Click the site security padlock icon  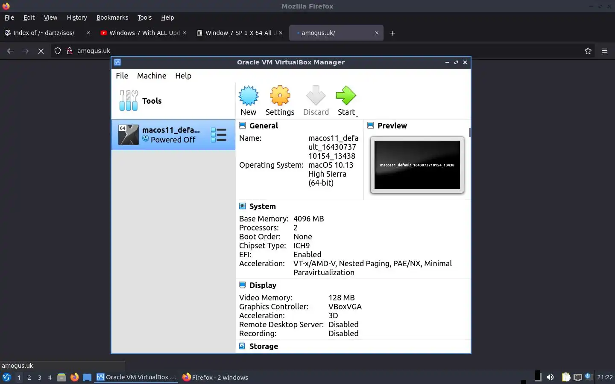(70, 51)
